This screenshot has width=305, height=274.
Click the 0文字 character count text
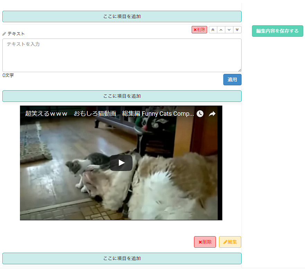pos(8,75)
